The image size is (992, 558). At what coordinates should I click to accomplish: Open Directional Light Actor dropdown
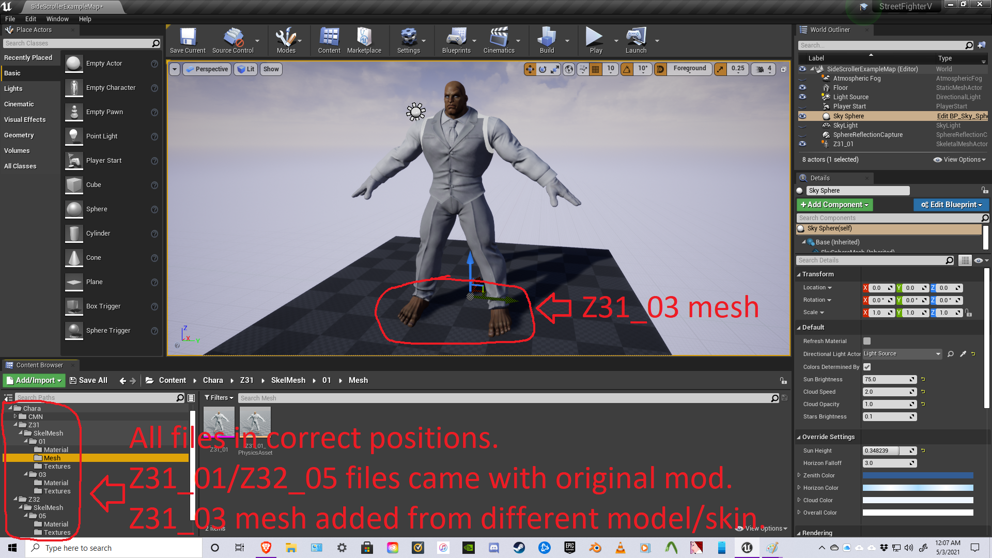(903, 354)
